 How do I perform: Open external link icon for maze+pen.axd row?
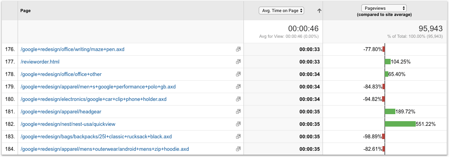pos(238,49)
